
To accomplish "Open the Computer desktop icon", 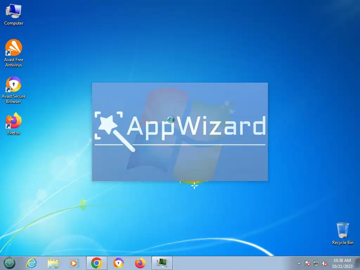I will (x=14, y=14).
